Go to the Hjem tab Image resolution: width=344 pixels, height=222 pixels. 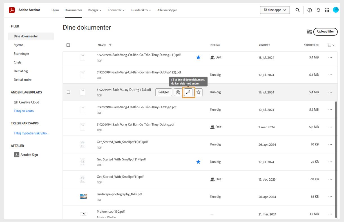pyautogui.click(x=55, y=10)
